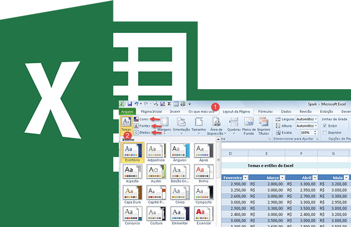The width and height of the screenshot is (351, 227).
Task: Select column G header
Action: [x=333, y=153]
